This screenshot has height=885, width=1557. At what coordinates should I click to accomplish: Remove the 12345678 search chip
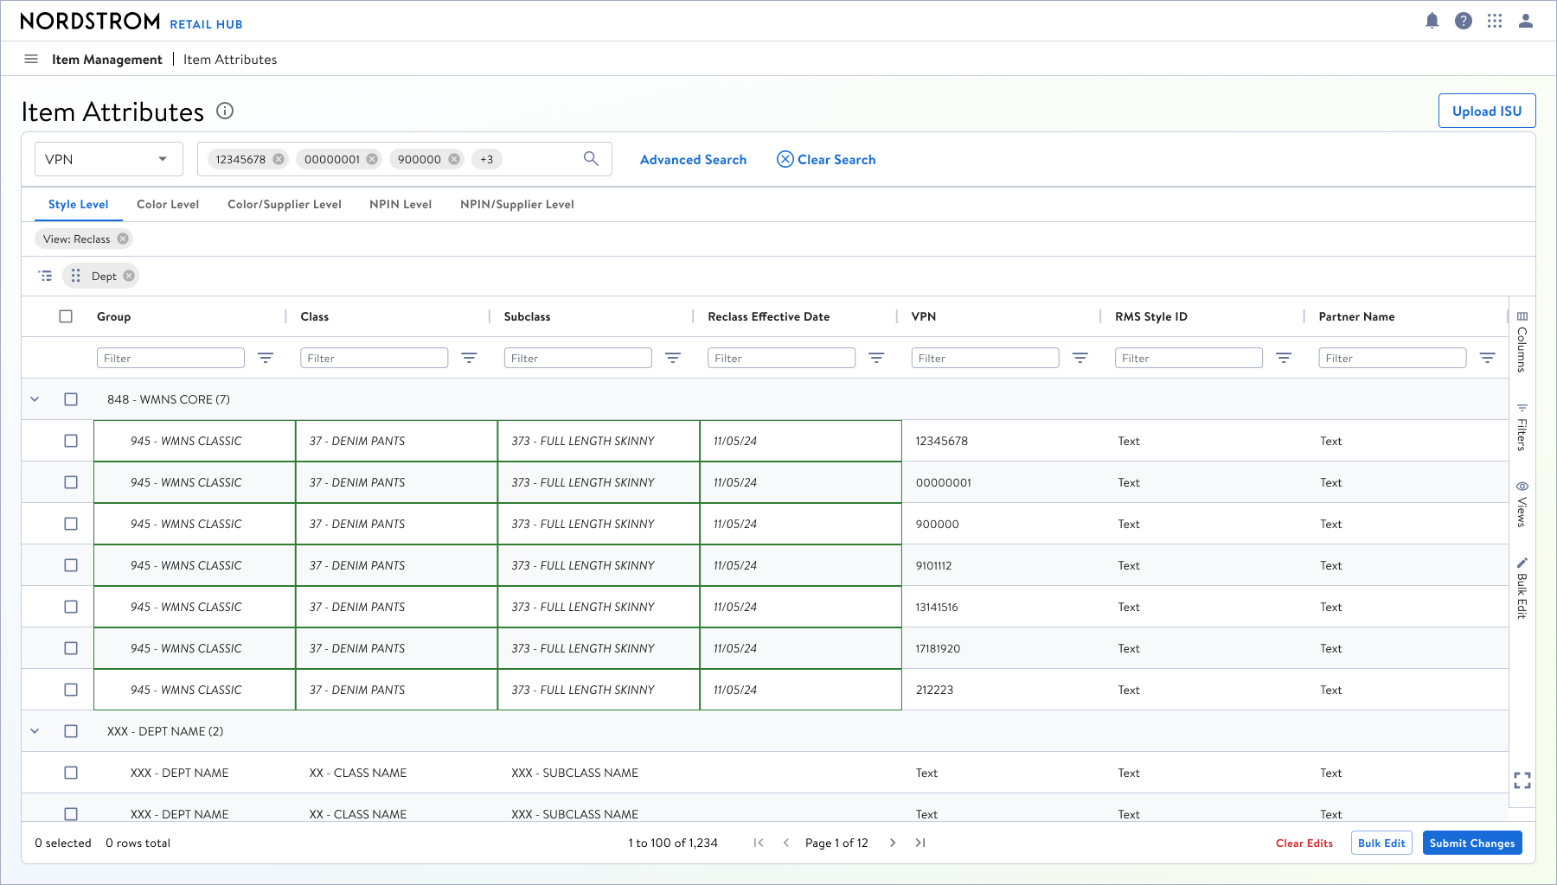click(279, 159)
